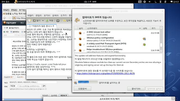
Task: Expand the 파일첨부(0) attachments section
Action: coord(9,77)
